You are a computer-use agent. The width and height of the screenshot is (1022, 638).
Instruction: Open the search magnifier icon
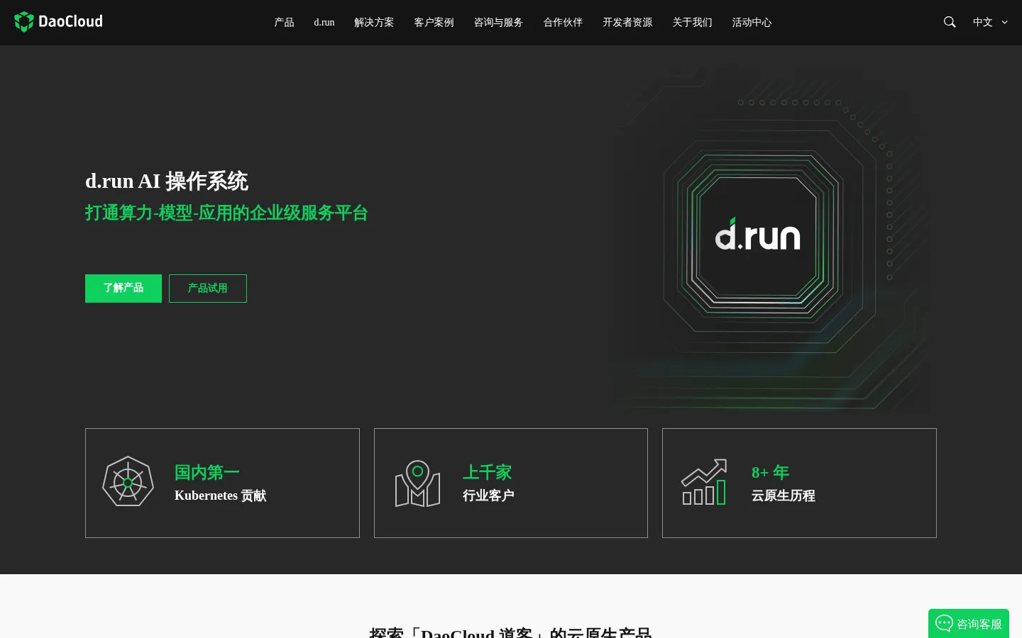(x=950, y=22)
